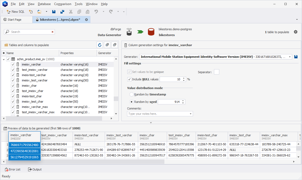Uncheck the test_imeisv_varchar column checkbox

[13, 70]
